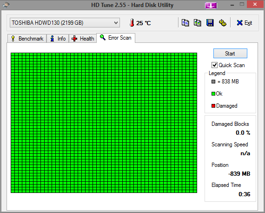265x213 pixels.
Task: Click the purple download arrow in title bar
Action: pos(211,6)
